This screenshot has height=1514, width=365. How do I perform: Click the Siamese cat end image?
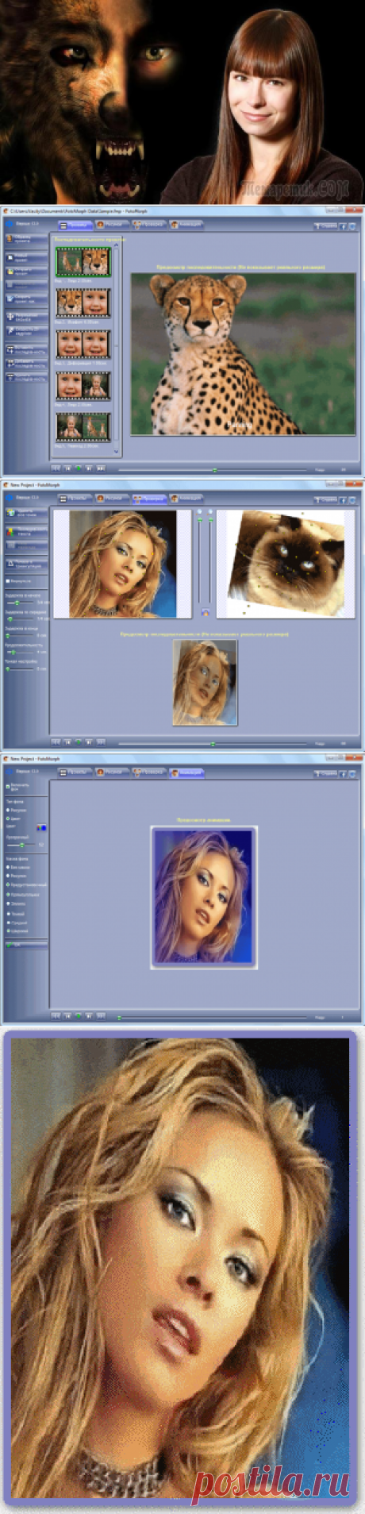coord(284,564)
